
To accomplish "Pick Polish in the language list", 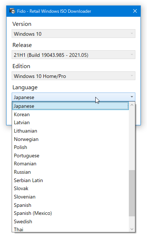I will point(70,147).
